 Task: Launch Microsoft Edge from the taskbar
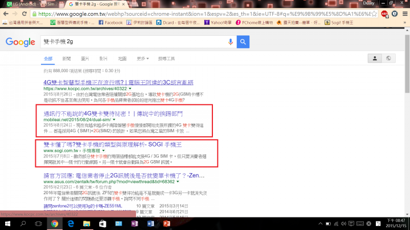pos(71,224)
